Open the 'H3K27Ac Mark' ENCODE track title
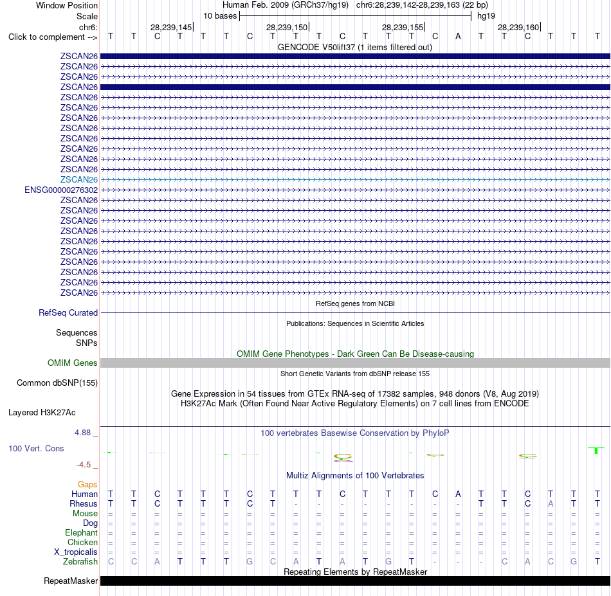 point(355,404)
